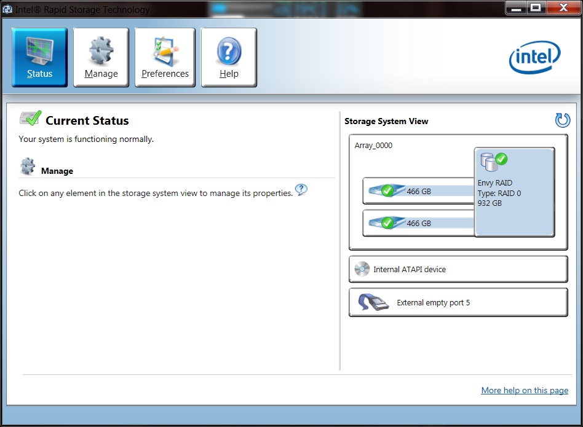The image size is (583, 427).
Task: Click the RAID volume cylinders icon
Action: 494,162
